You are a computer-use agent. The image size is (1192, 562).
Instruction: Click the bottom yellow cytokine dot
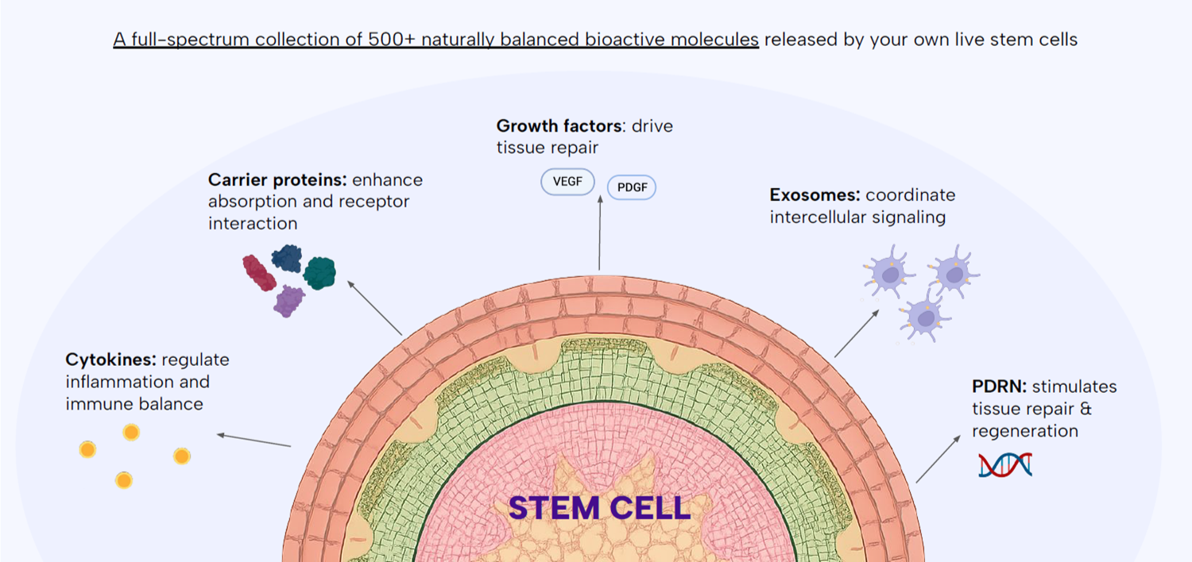[x=123, y=480]
